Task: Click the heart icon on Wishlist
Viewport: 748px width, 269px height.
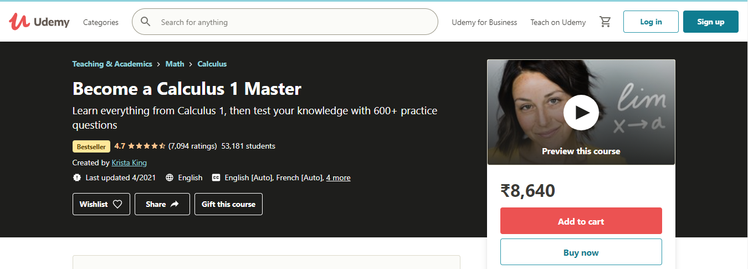Action: pyautogui.click(x=117, y=204)
